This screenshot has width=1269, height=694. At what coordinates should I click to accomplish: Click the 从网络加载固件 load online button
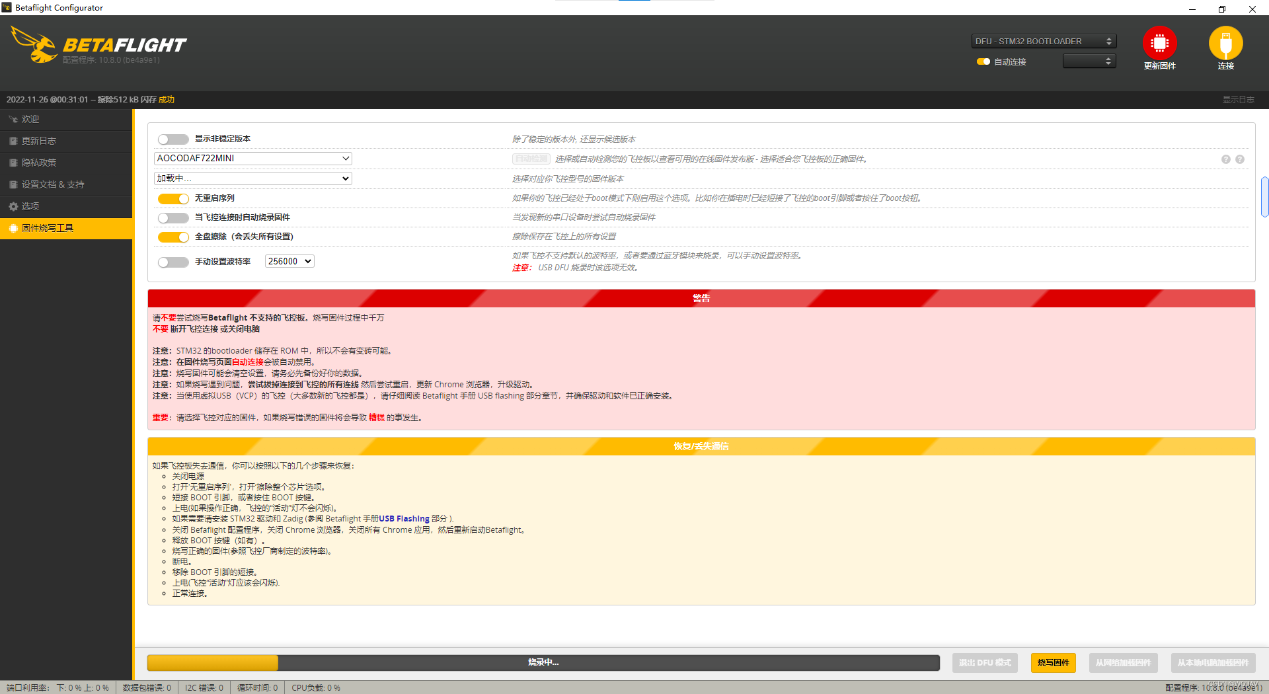[1123, 663]
